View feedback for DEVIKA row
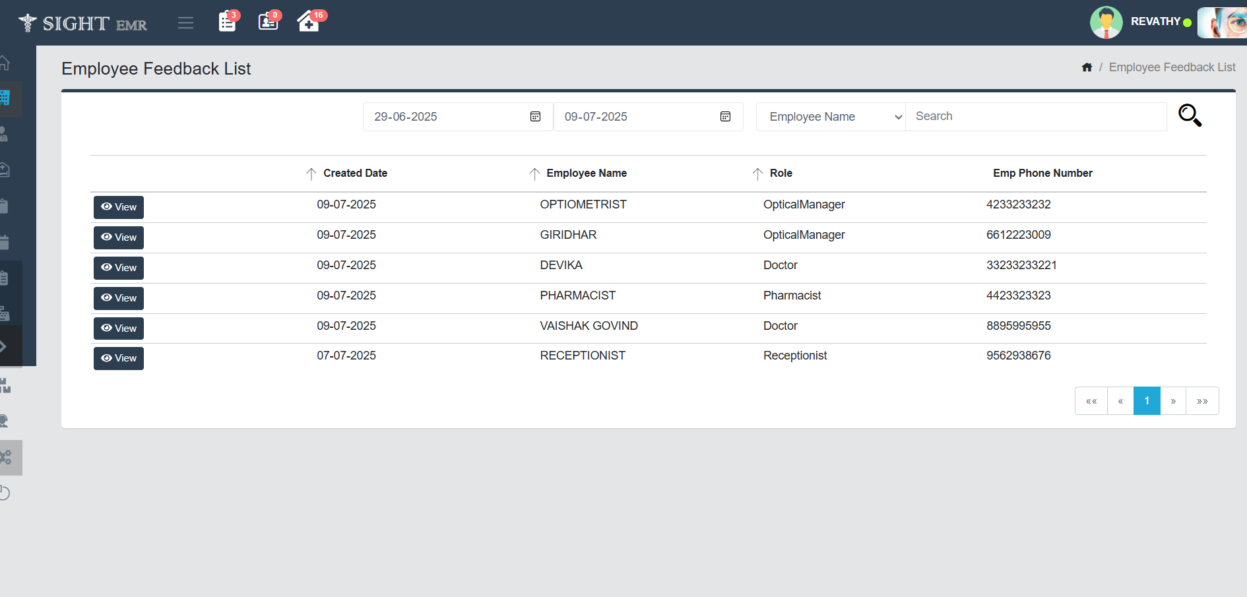The height and width of the screenshot is (597, 1247). 119,268
